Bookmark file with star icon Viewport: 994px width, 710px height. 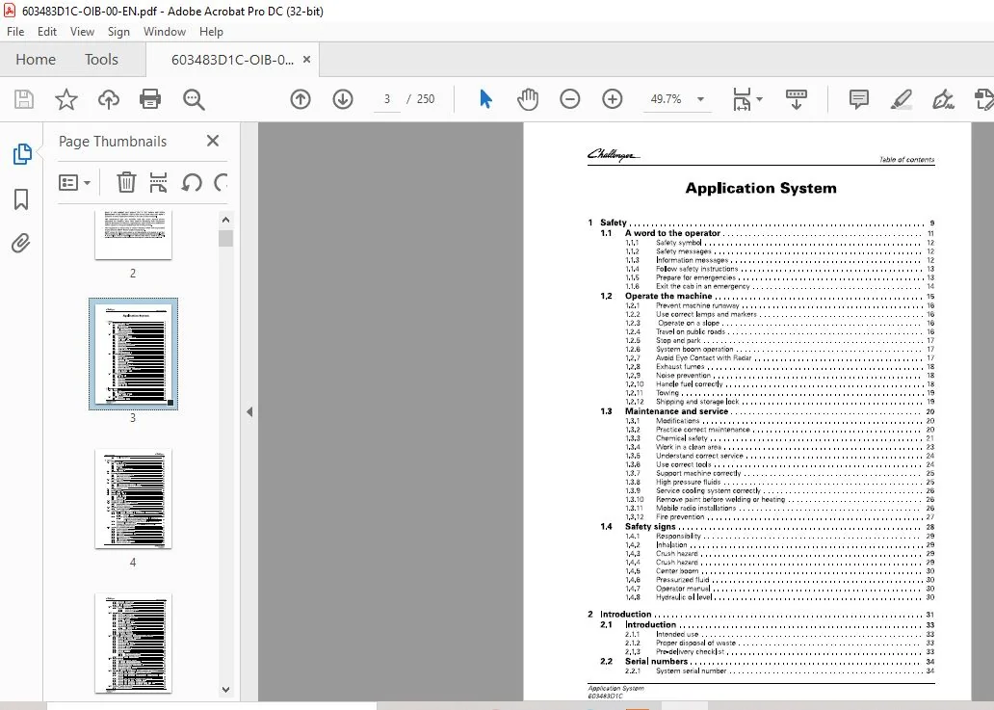pos(65,99)
